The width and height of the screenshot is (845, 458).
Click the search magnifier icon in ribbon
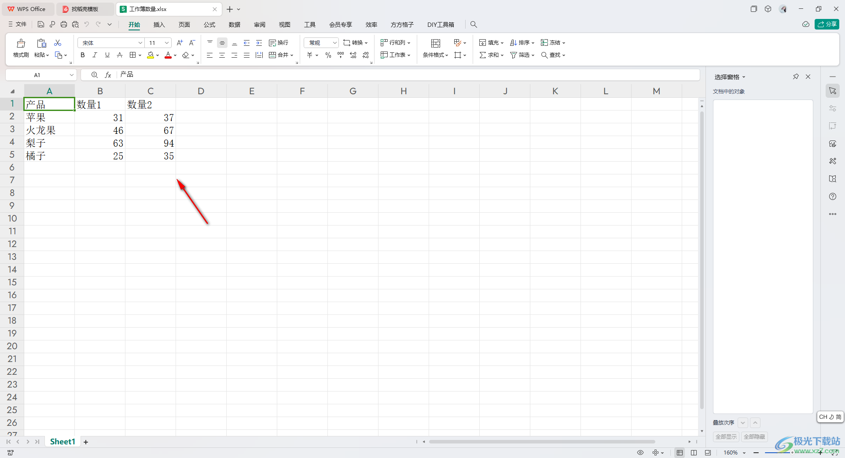[x=474, y=25]
